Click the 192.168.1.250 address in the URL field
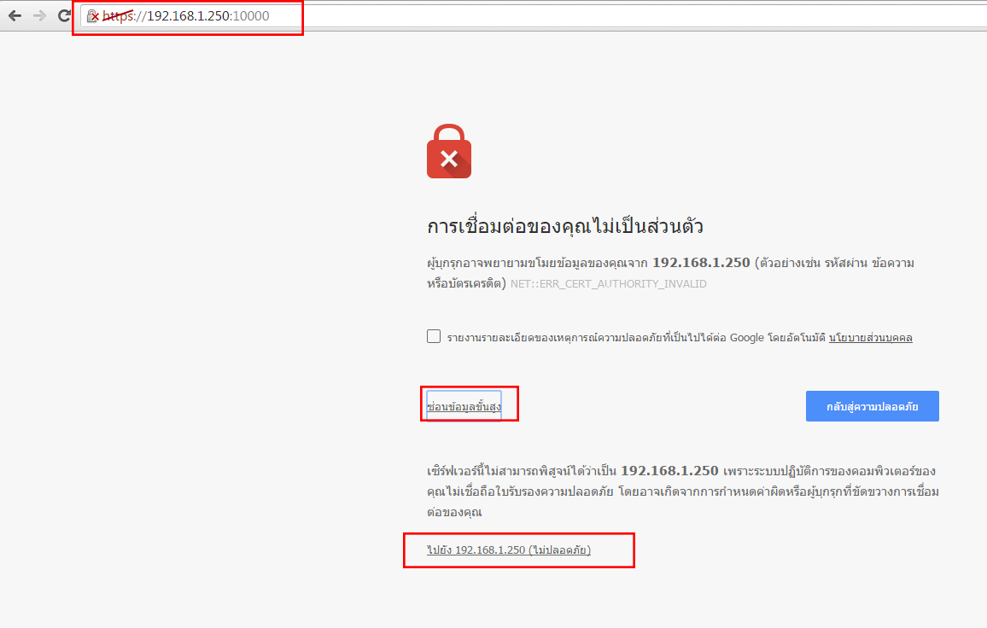 pyautogui.click(x=188, y=16)
